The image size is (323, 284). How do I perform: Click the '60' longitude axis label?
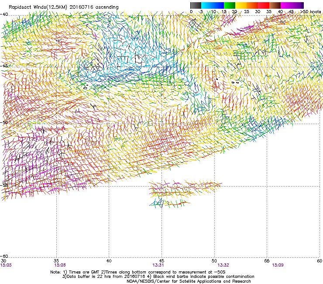pos(320,261)
